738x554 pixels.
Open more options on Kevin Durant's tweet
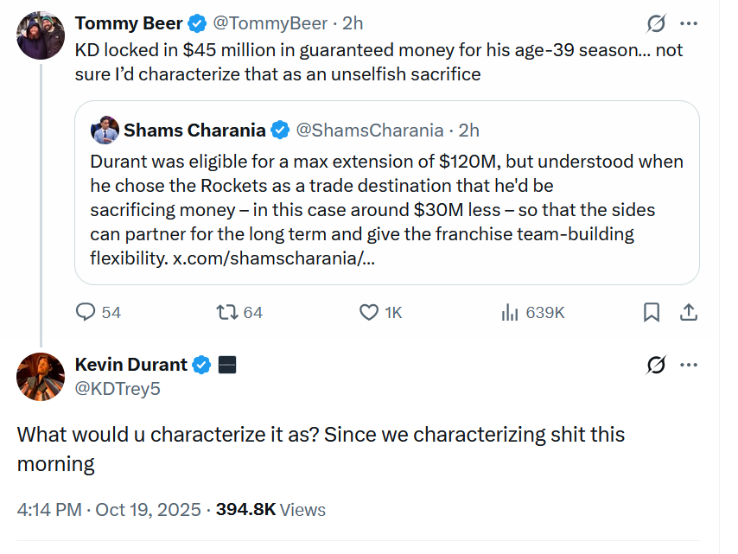click(689, 366)
